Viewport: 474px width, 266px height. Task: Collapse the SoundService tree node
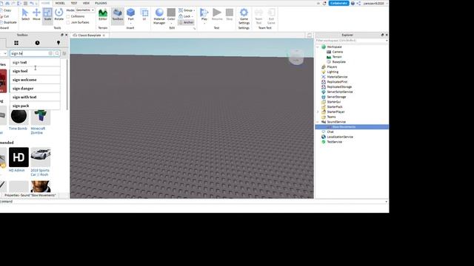(318, 122)
